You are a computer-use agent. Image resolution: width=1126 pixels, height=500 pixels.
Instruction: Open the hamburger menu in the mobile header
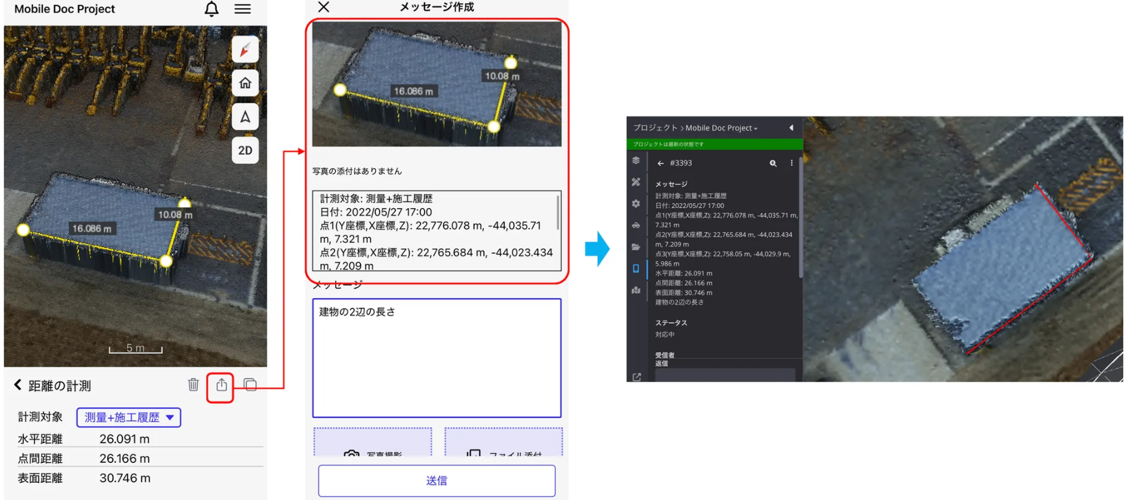(243, 9)
